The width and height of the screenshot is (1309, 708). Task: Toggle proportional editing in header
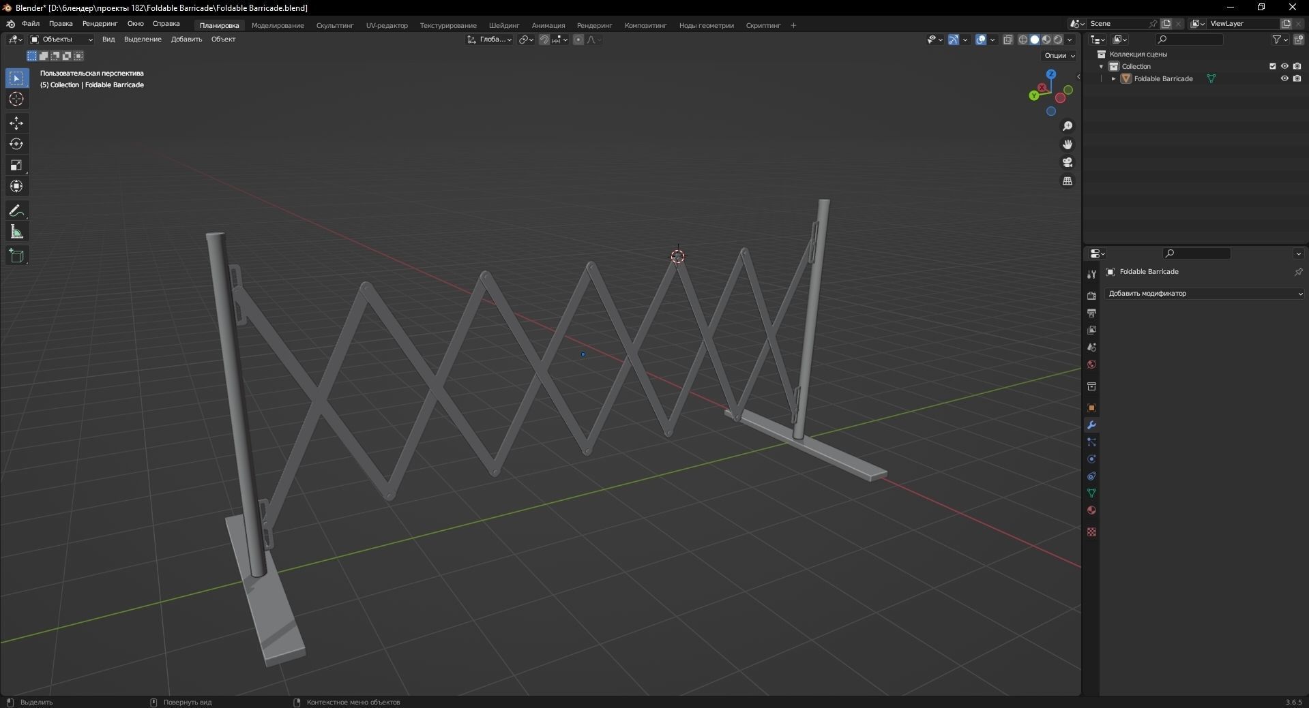click(578, 40)
